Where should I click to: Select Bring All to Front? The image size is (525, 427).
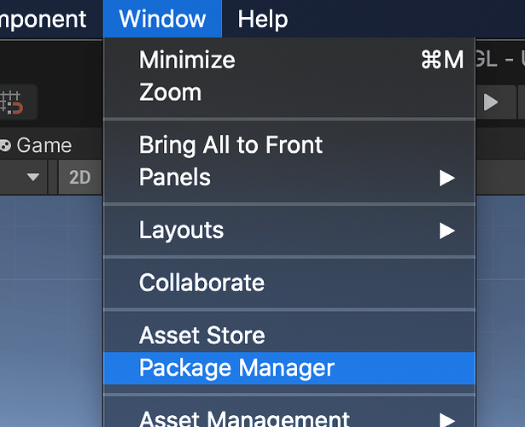click(230, 145)
